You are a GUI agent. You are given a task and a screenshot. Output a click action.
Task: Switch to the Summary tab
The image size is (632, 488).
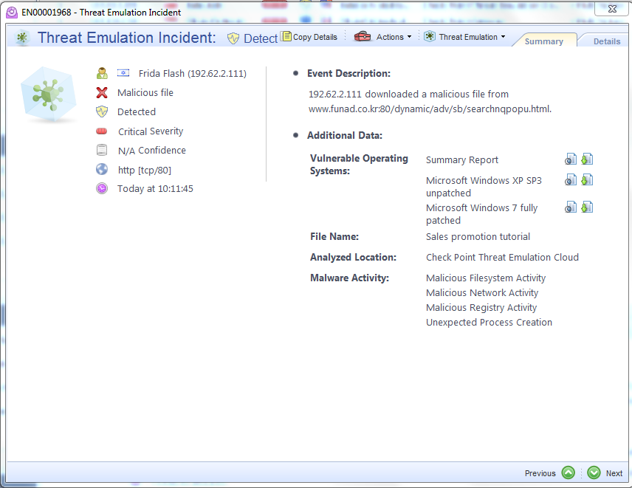(543, 41)
